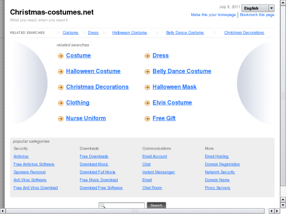This screenshot has width=286, height=214.
Task: Click inside the search text field
Action: coord(122,205)
